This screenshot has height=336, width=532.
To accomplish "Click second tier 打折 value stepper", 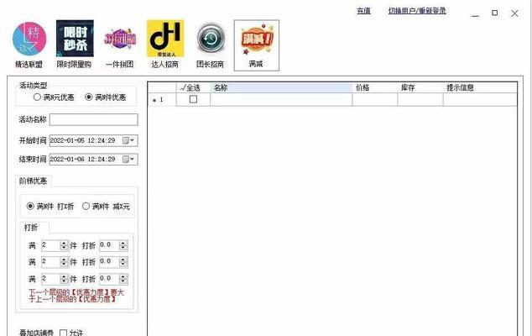I will [123, 262].
